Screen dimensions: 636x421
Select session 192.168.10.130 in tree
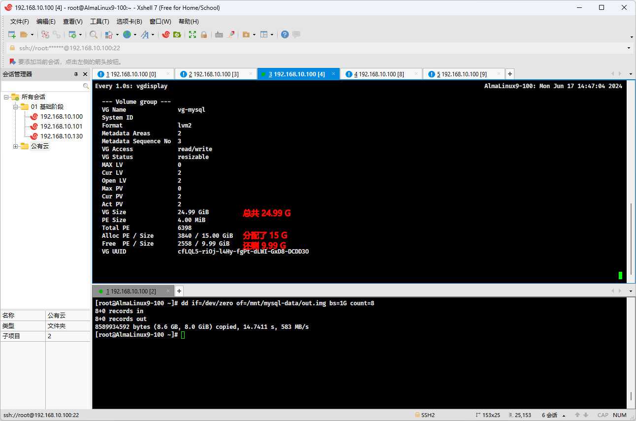tap(61, 136)
